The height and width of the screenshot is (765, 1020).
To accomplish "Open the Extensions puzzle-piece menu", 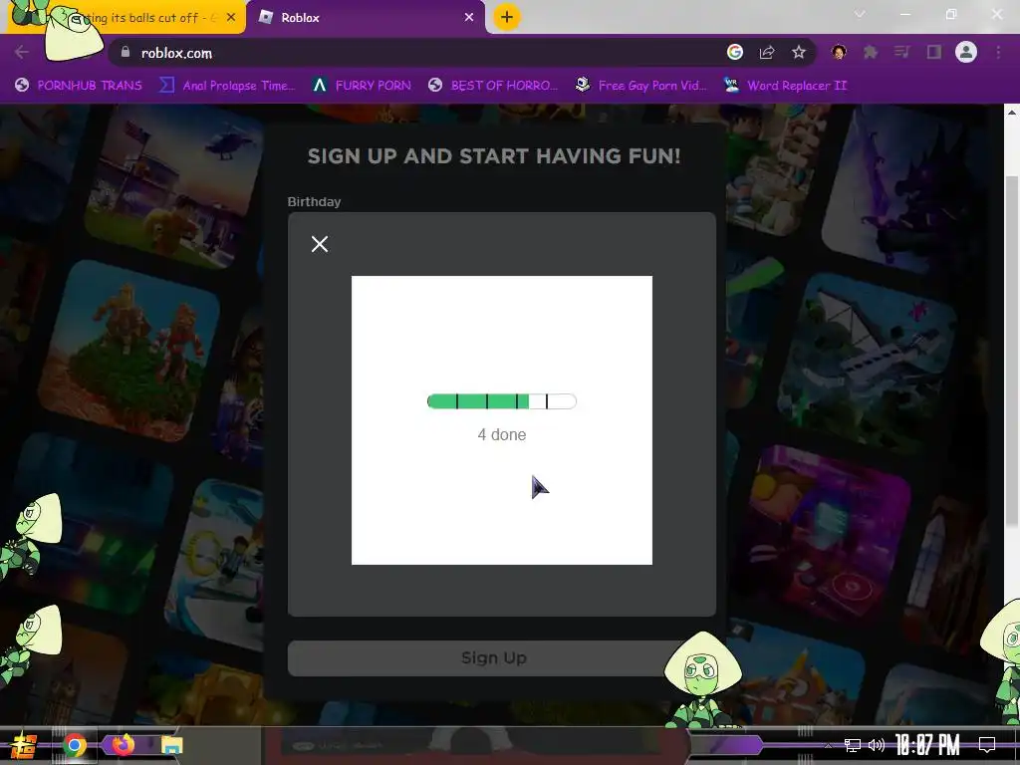I will pyautogui.click(x=871, y=52).
